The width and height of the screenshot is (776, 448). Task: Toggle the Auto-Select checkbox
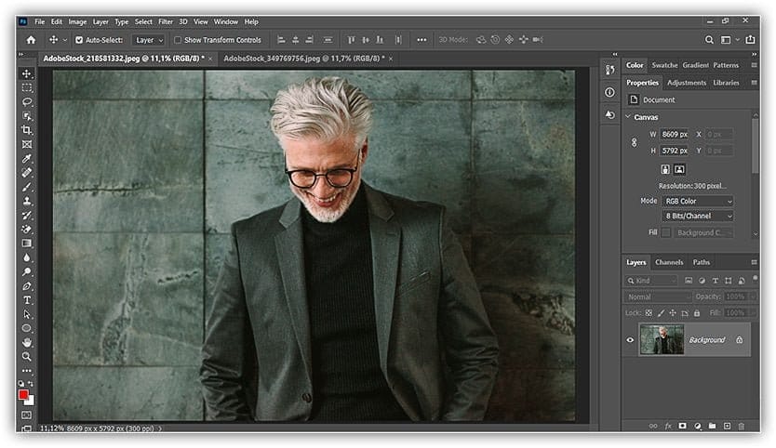(x=79, y=40)
